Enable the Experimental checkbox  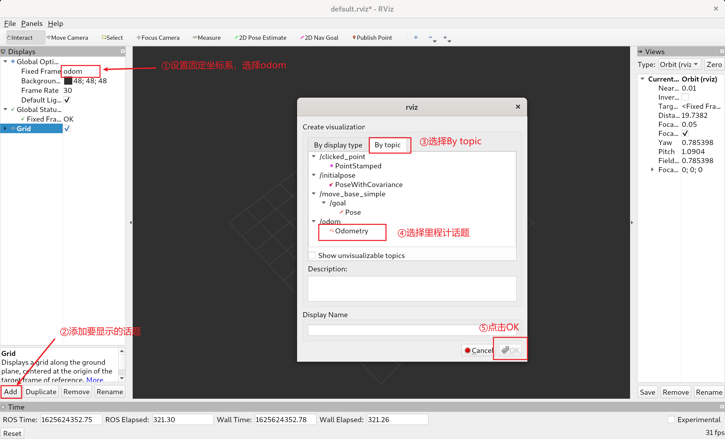(671, 419)
